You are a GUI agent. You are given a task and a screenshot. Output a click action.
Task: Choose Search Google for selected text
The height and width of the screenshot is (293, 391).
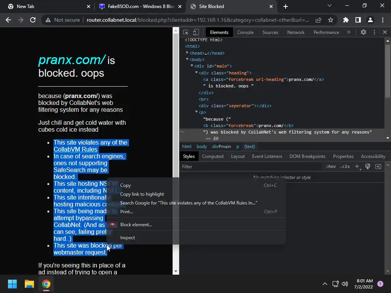(x=196, y=203)
